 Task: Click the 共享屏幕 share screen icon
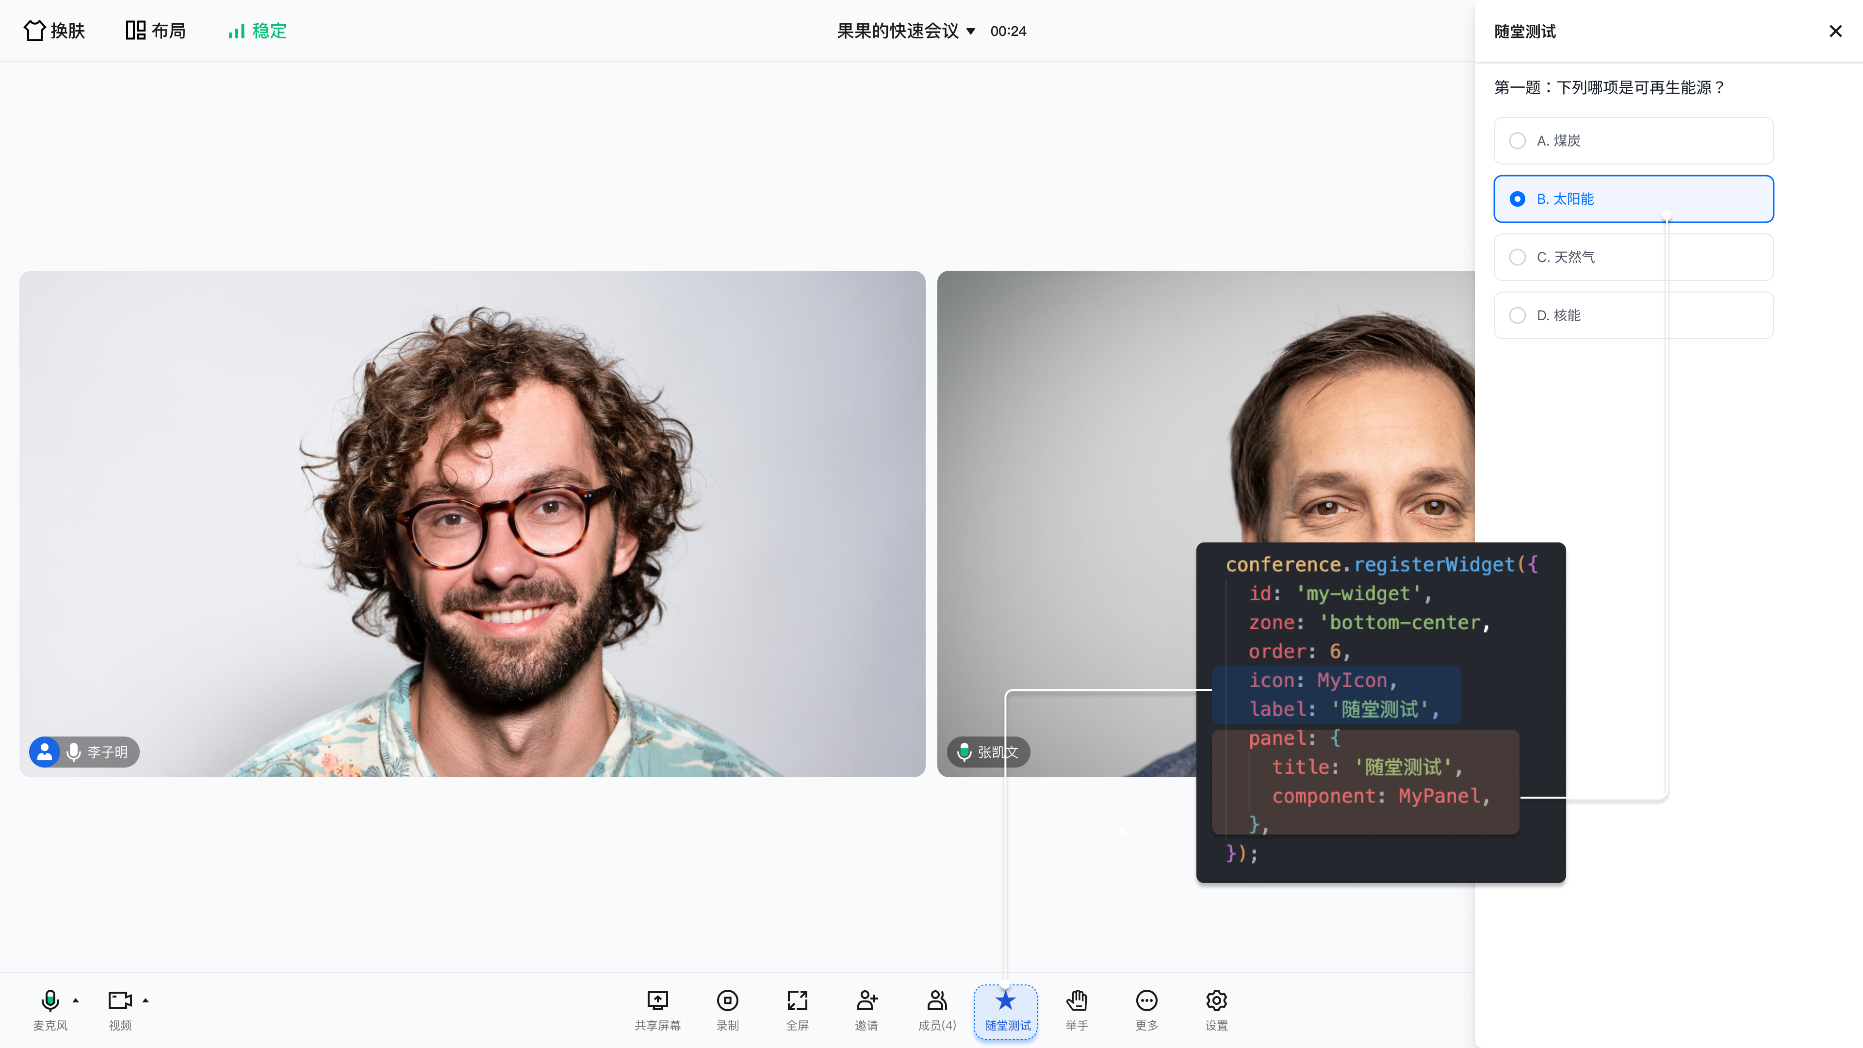657,1001
